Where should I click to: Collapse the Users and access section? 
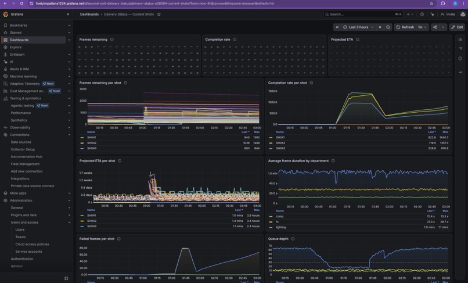69,223
